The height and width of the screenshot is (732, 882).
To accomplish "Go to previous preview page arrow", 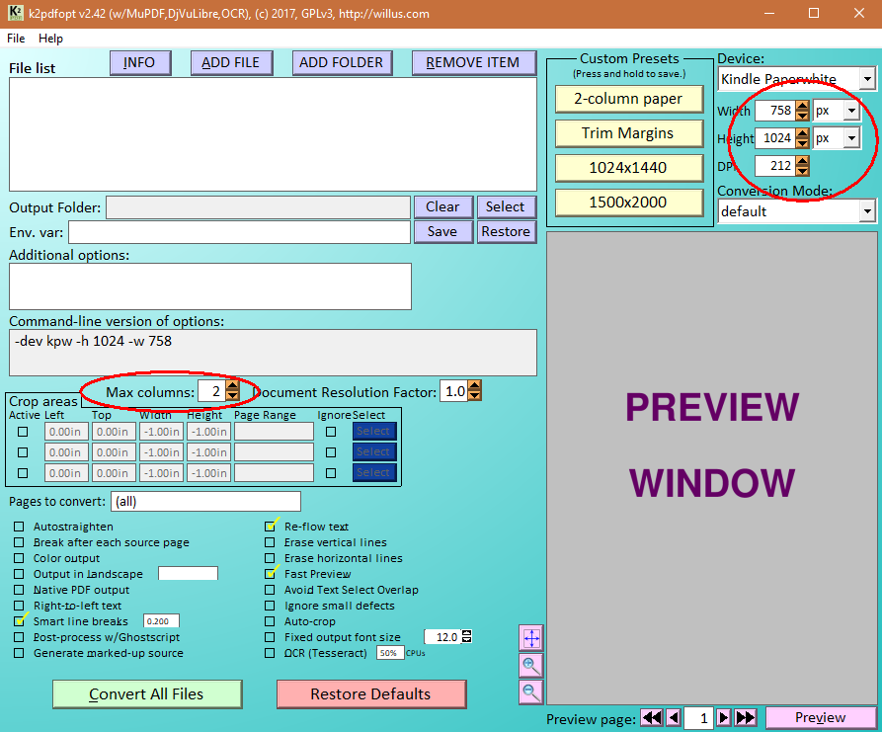I will tap(674, 718).
